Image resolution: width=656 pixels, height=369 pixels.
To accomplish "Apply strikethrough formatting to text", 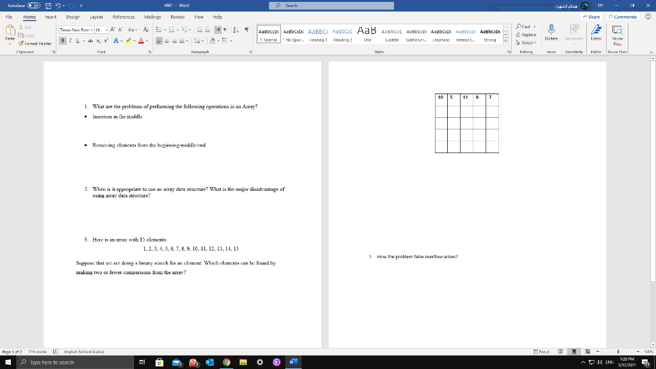I will click(x=90, y=40).
